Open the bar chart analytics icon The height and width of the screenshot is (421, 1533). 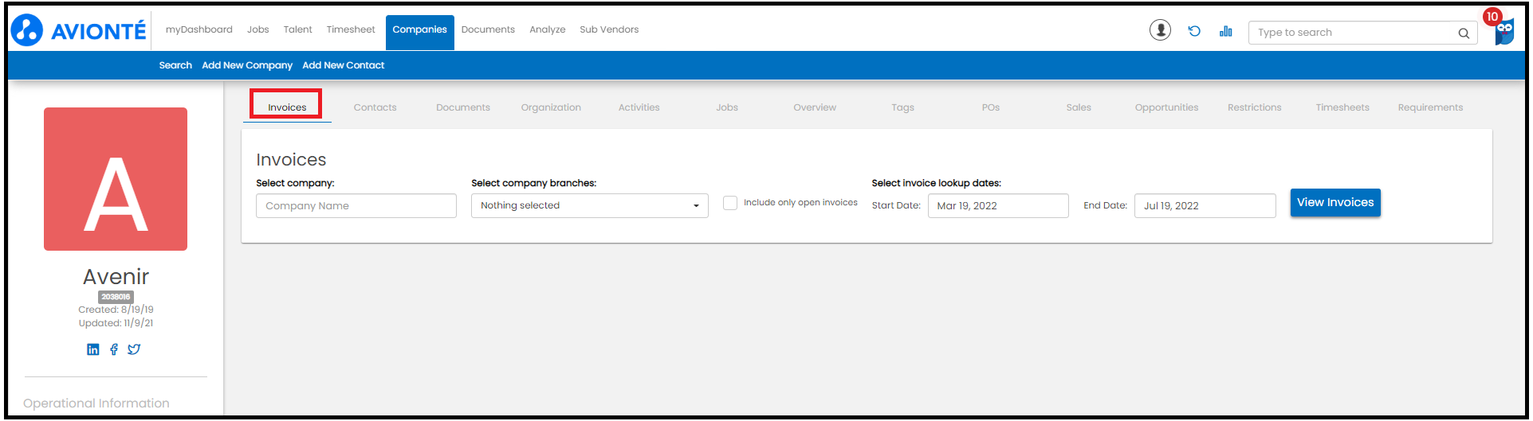(1225, 31)
